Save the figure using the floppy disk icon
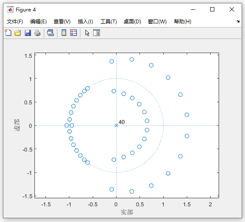Screen dimensions: 245x222 pos(28,33)
